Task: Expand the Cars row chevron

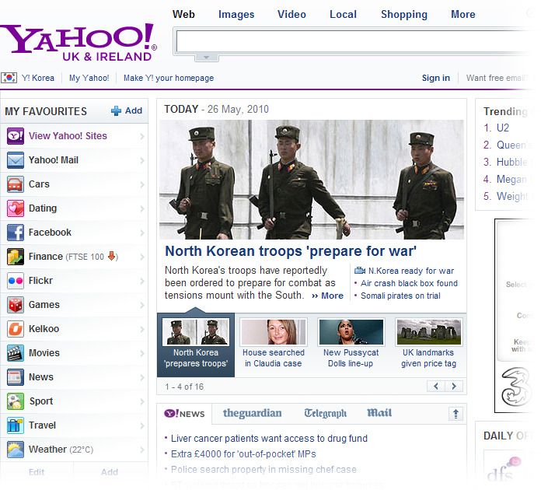Action: pyautogui.click(x=142, y=184)
